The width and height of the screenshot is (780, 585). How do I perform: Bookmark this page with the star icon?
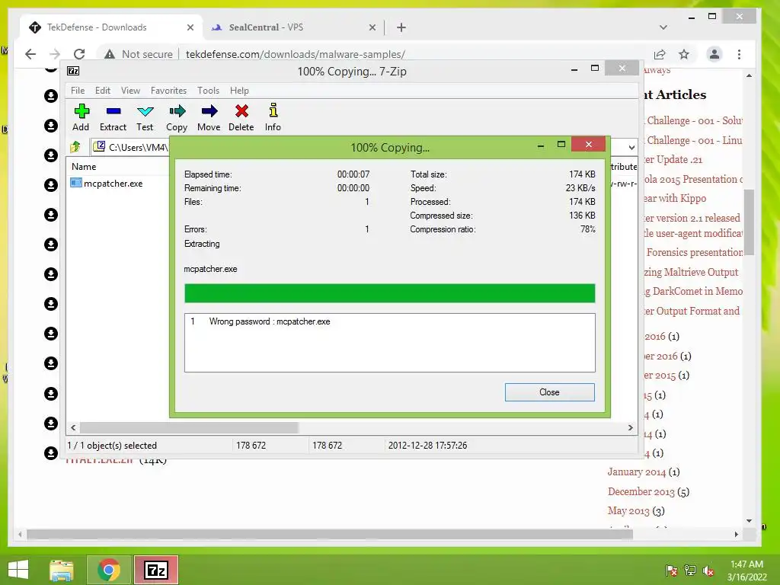tap(684, 54)
